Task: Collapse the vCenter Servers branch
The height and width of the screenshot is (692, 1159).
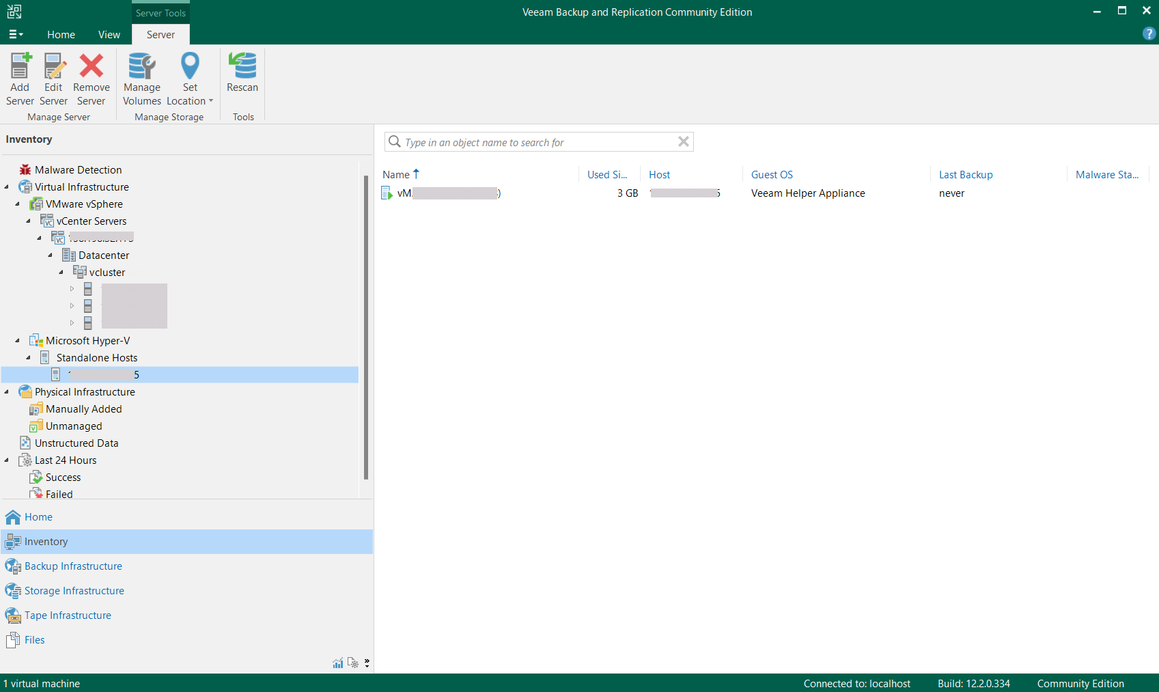Action: pyautogui.click(x=29, y=221)
